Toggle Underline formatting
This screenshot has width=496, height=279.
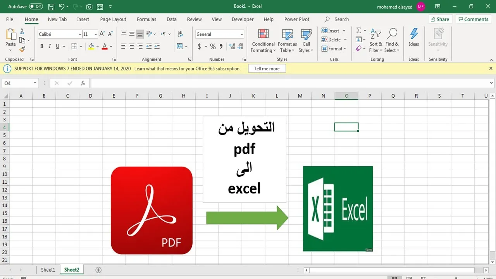[x=58, y=46]
